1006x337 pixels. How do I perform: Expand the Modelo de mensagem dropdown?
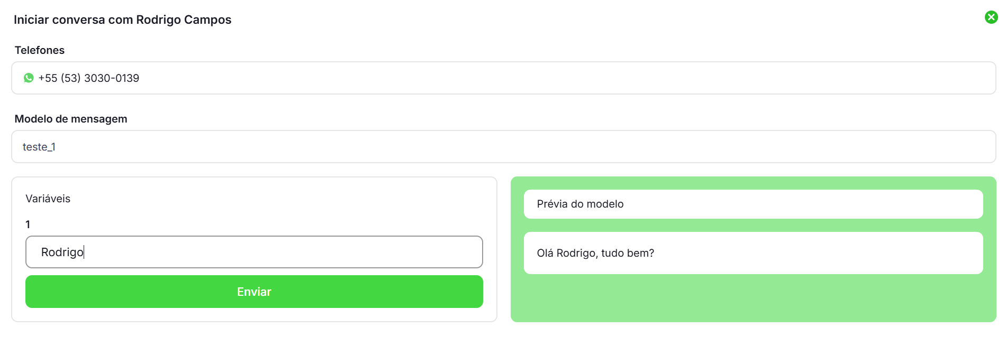coord(503,147)
